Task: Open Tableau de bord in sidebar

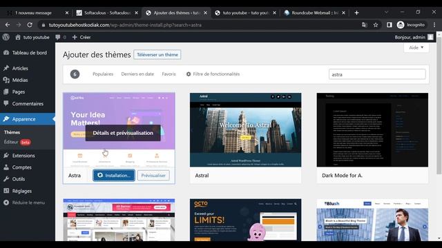Action: point(28,52)
